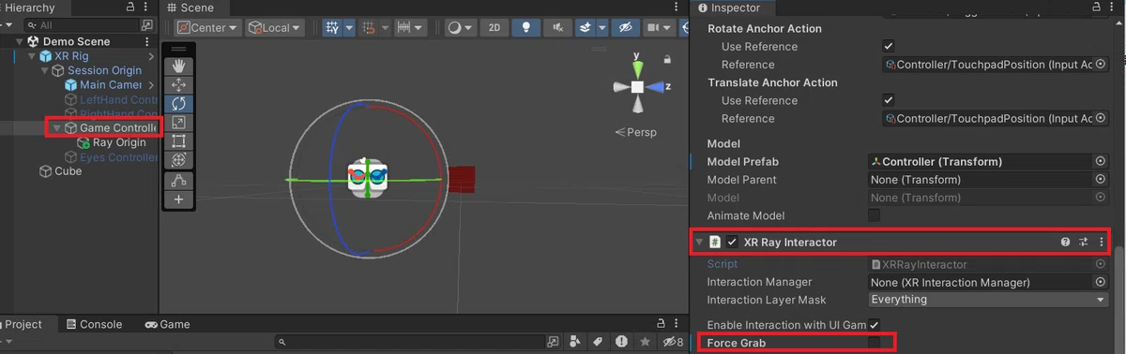Enable Animate Model checkbox
This screenshot has height=354, width=1126.
[875, 215]
